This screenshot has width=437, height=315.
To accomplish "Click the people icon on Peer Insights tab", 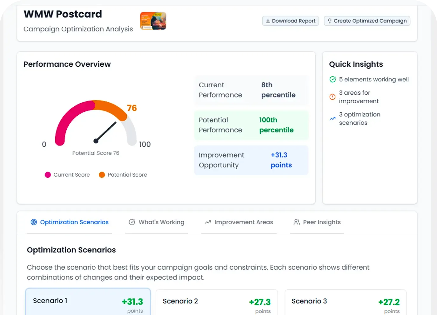I will point(297,222).
